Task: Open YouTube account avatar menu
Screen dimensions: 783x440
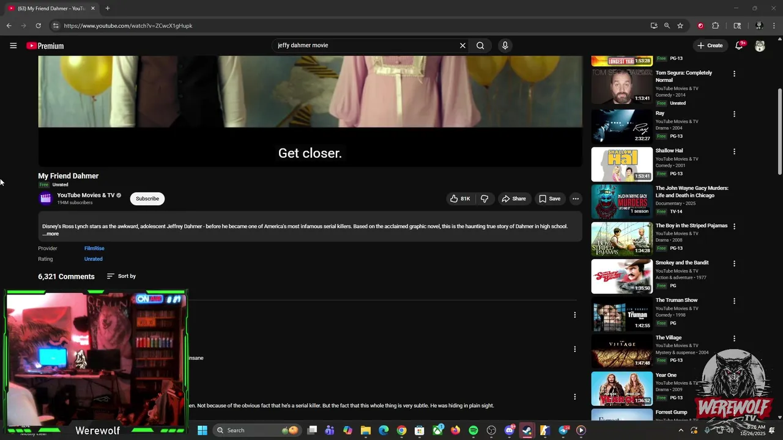Action: coord(760,46)
